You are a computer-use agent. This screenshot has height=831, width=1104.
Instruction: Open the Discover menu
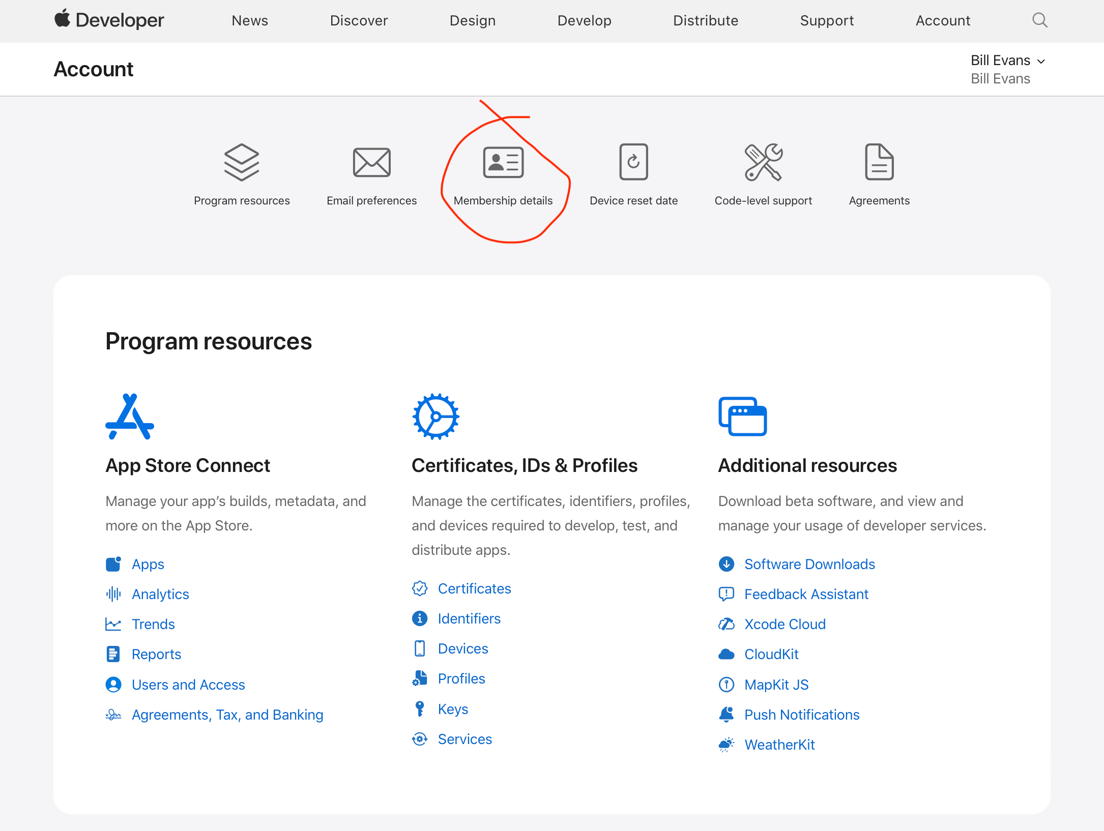pos(359,20)
